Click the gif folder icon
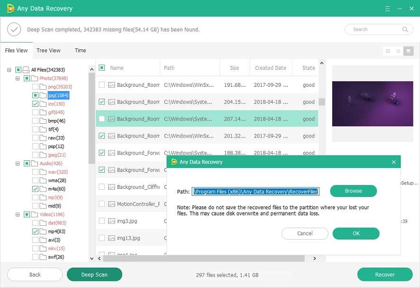This screenshot has width=420, height=288. coord(43,112)
